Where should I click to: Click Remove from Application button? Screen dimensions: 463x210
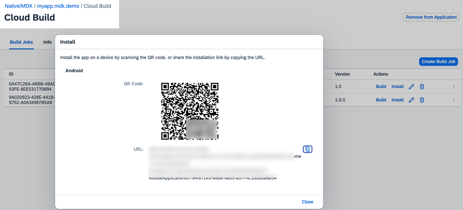click(x=431, y=17)
